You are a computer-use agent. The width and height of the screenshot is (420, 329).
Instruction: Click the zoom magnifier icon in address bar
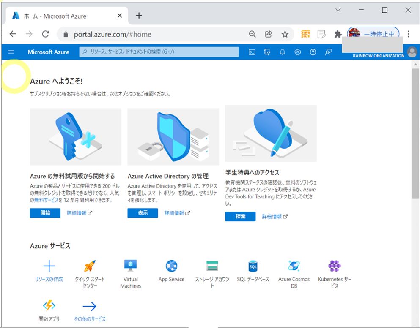252,34
